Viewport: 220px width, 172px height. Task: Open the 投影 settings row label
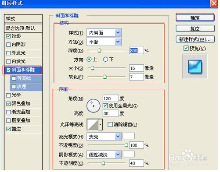click(x=16, y=36)
